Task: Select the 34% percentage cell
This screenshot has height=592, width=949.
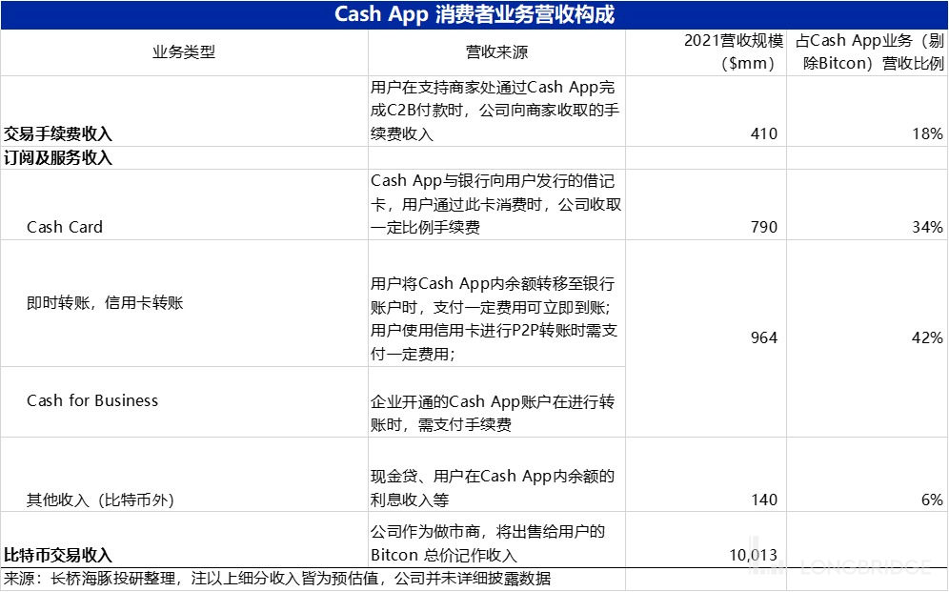Action: click(926, 227)
